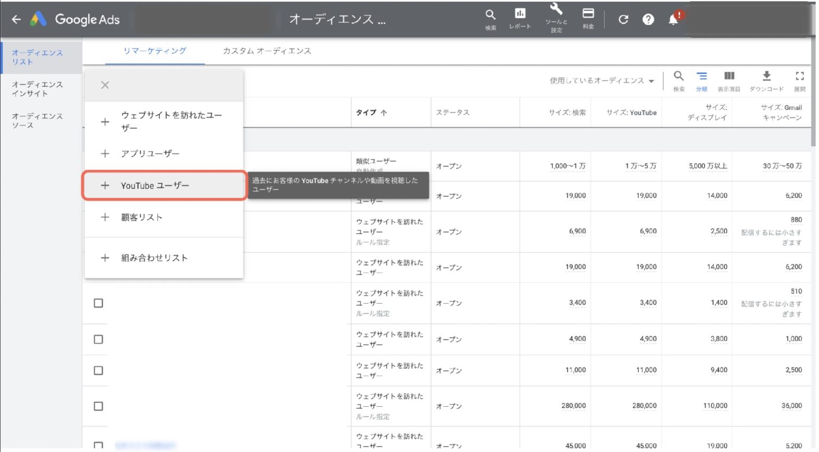Screen dimensions: 819x452
Task: Check the checkbox in the 280,000 size row
Action: tap(99, 406)
